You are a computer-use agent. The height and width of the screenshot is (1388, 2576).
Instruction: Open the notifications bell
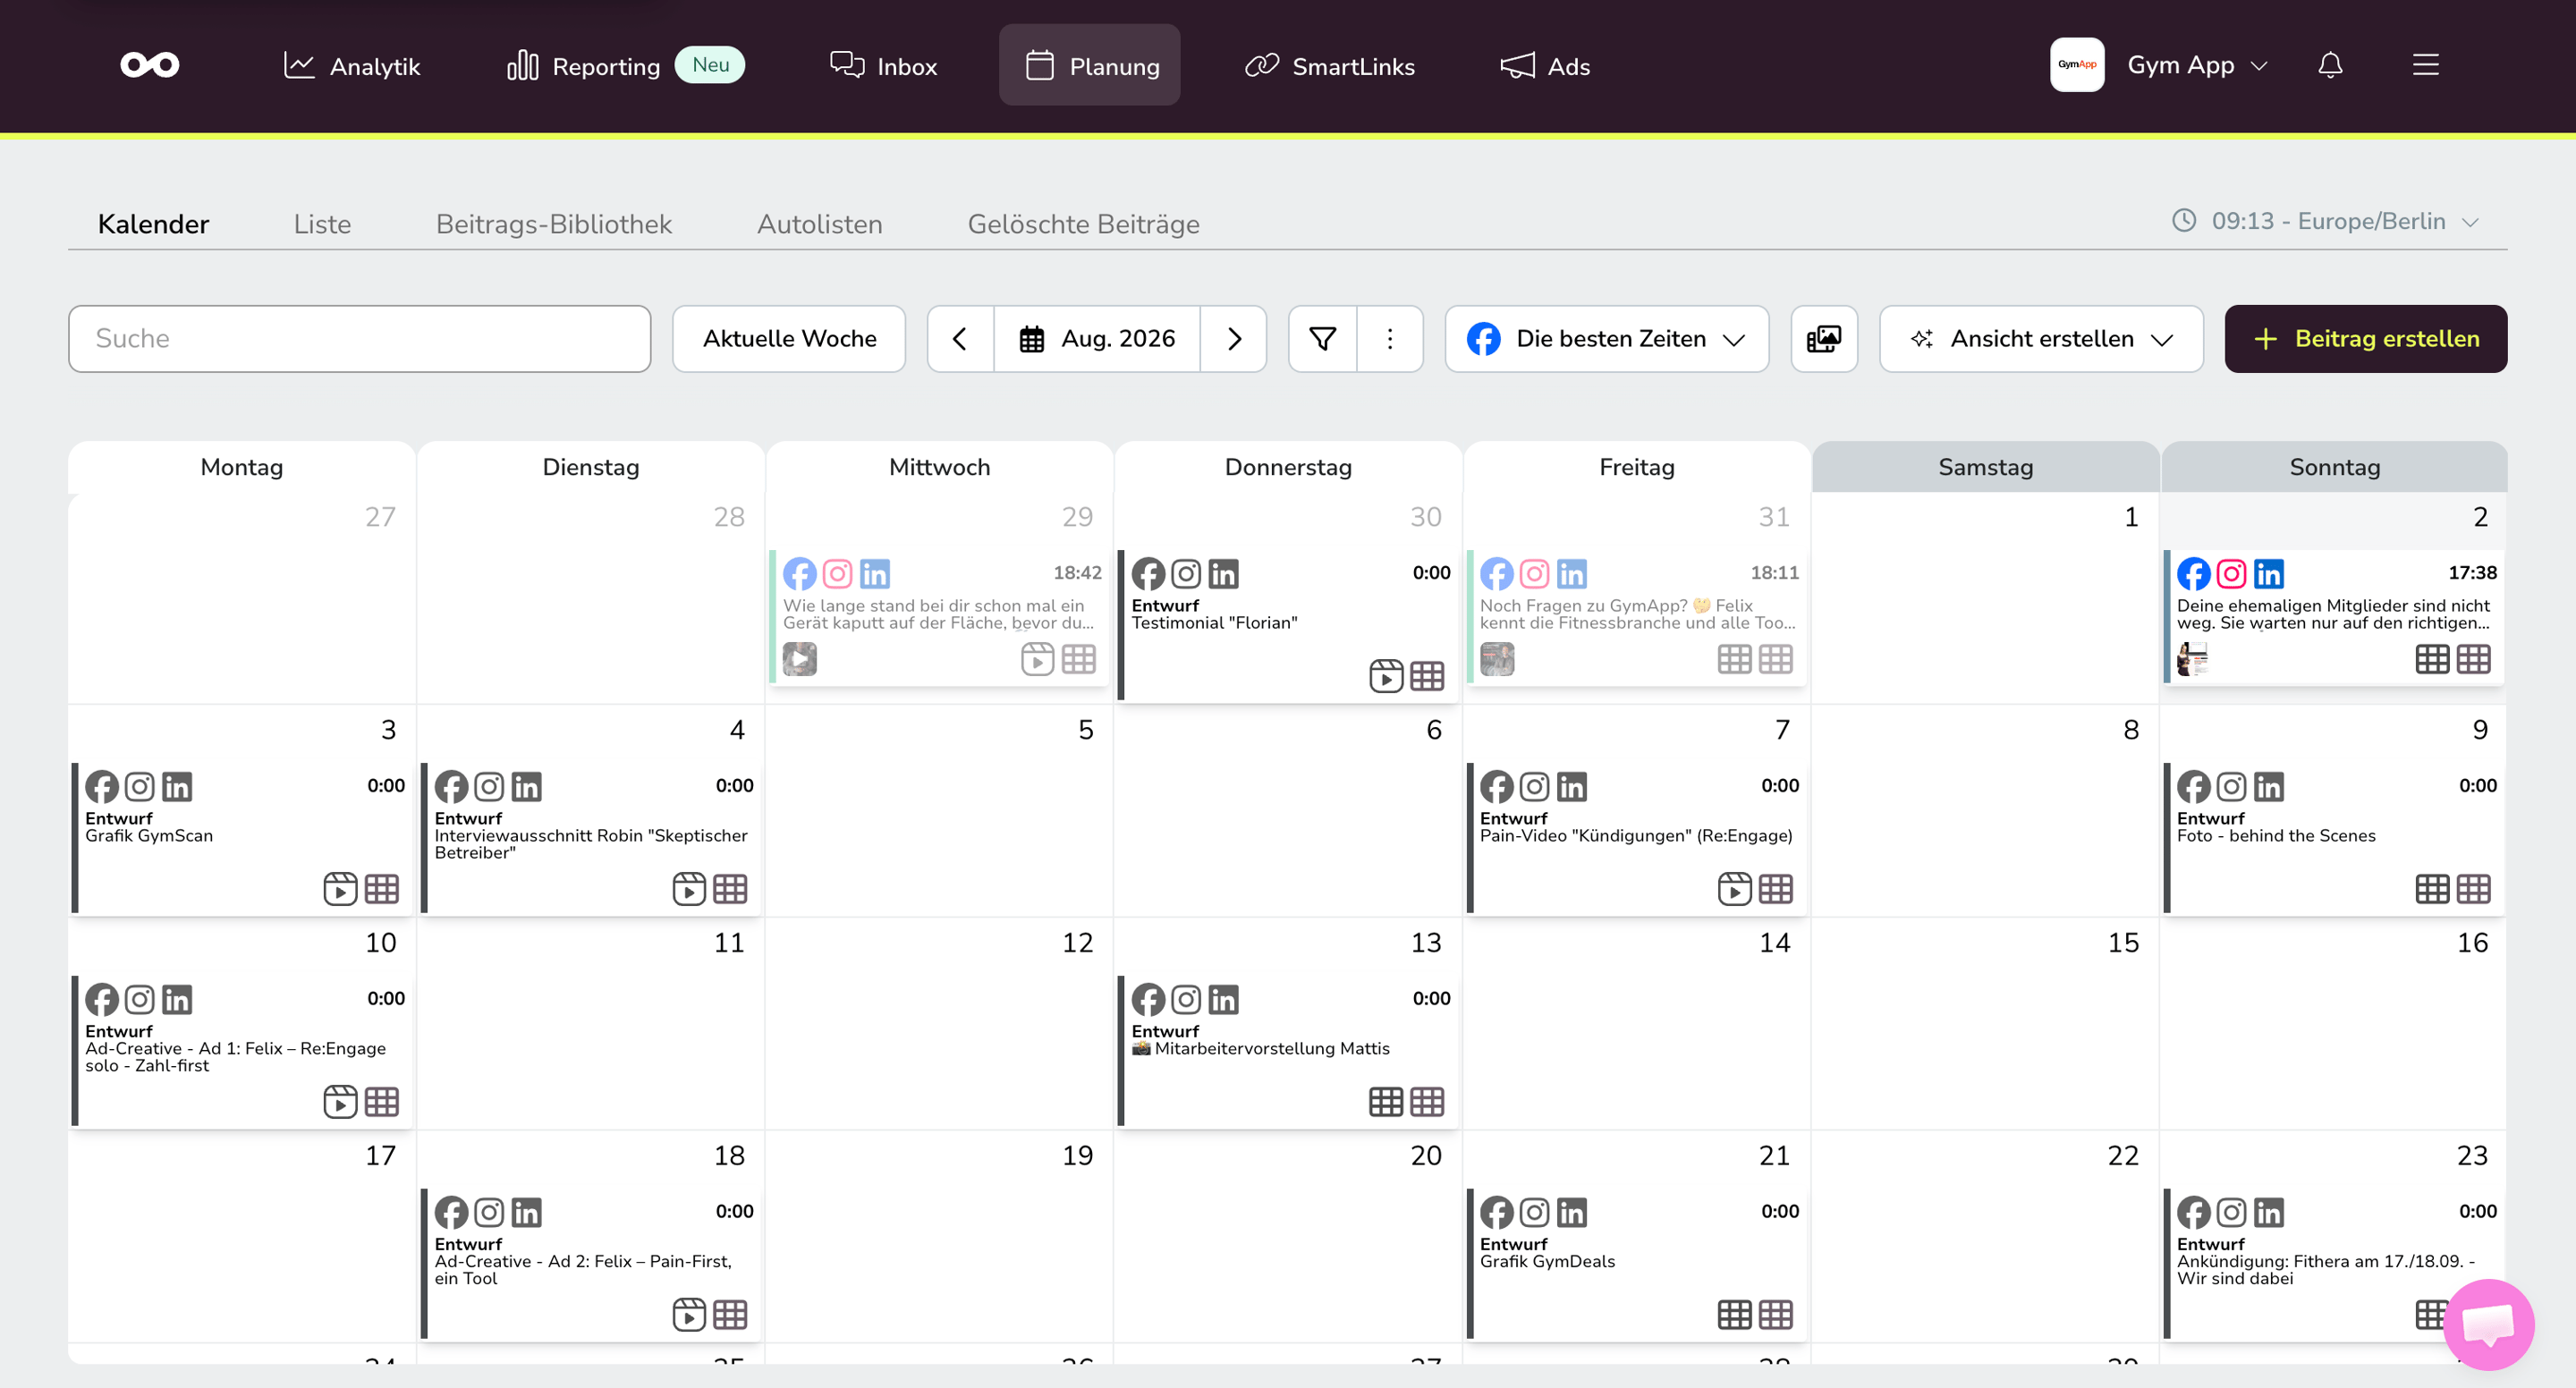pos(2330,65)
